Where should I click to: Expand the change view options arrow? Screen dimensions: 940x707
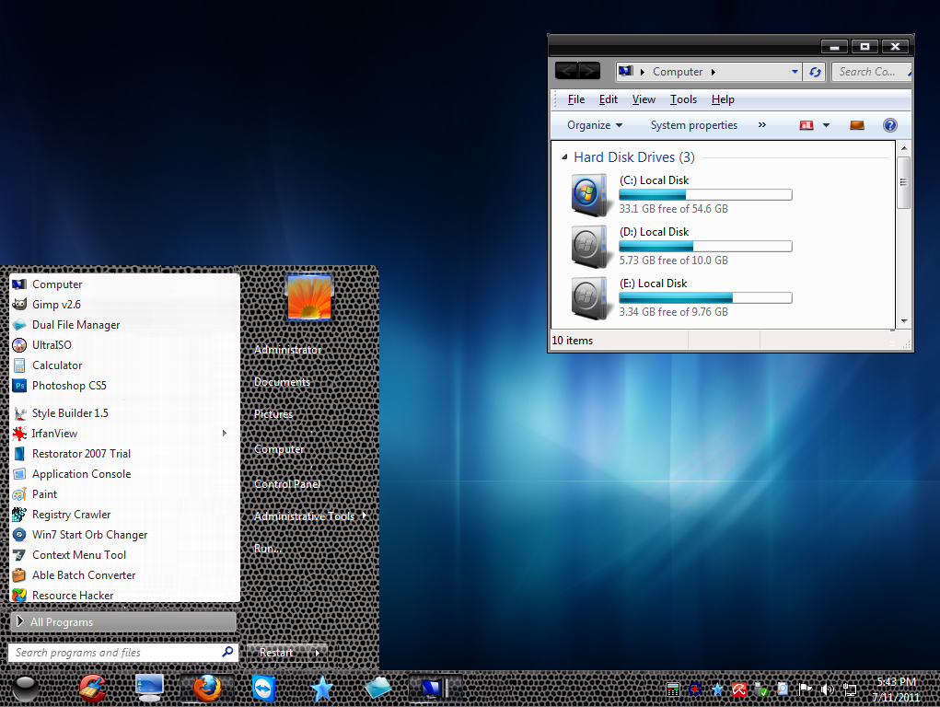[x=826, y=125]
